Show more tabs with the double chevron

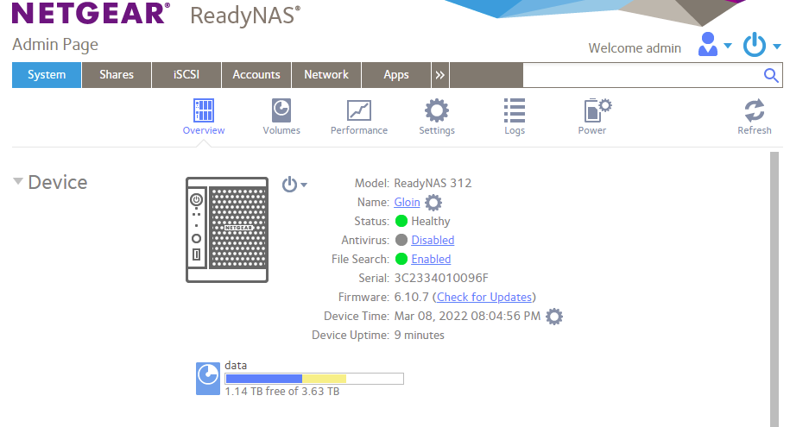point(440,75)
